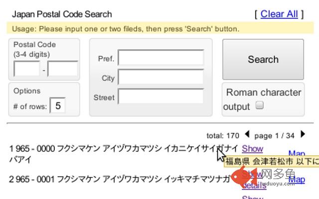Click the Search button
319x199 pixels.
(x=263, y=59)
